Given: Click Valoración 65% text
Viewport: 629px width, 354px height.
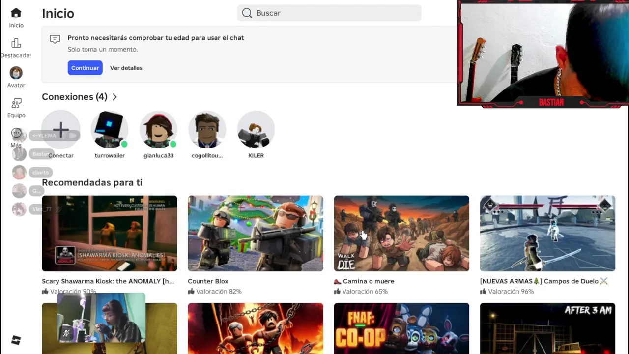Looking at the screenshot, I should tap(365, 292).
